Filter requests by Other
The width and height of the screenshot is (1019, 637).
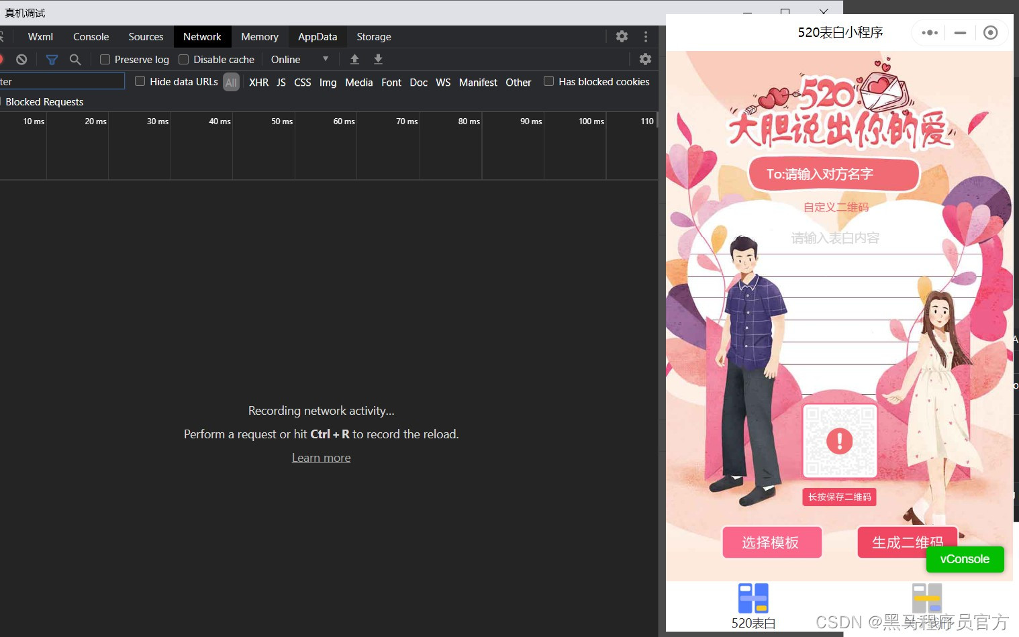click(518, 83)
